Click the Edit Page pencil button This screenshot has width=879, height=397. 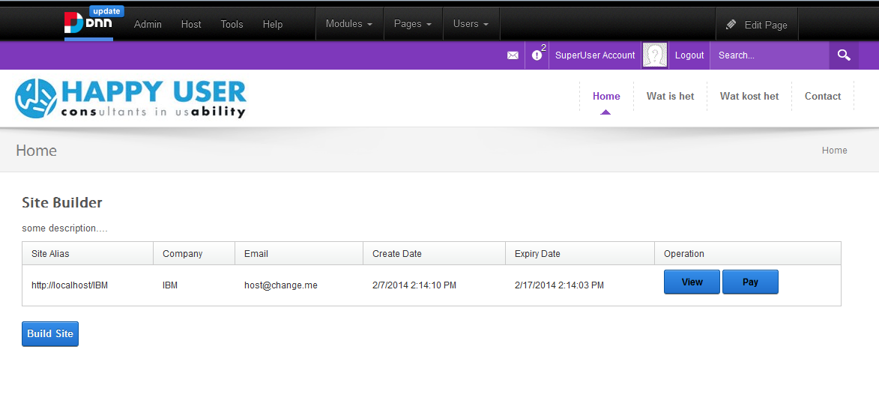(757, 25)
